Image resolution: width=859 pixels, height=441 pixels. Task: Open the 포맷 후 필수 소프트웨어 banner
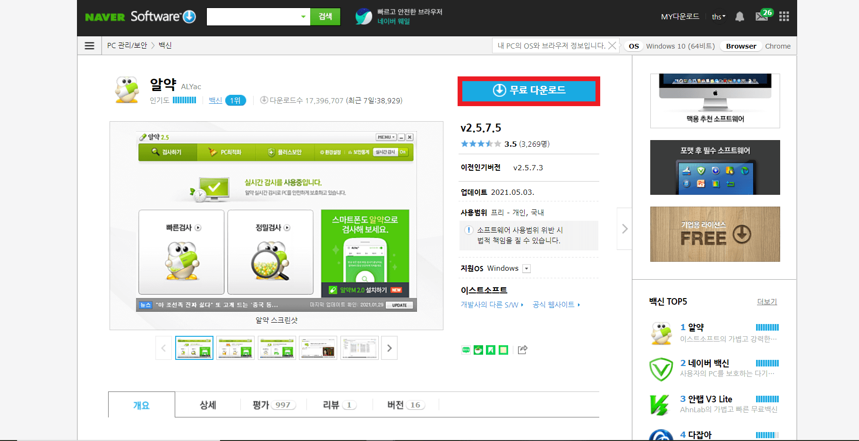coord(715,167)
